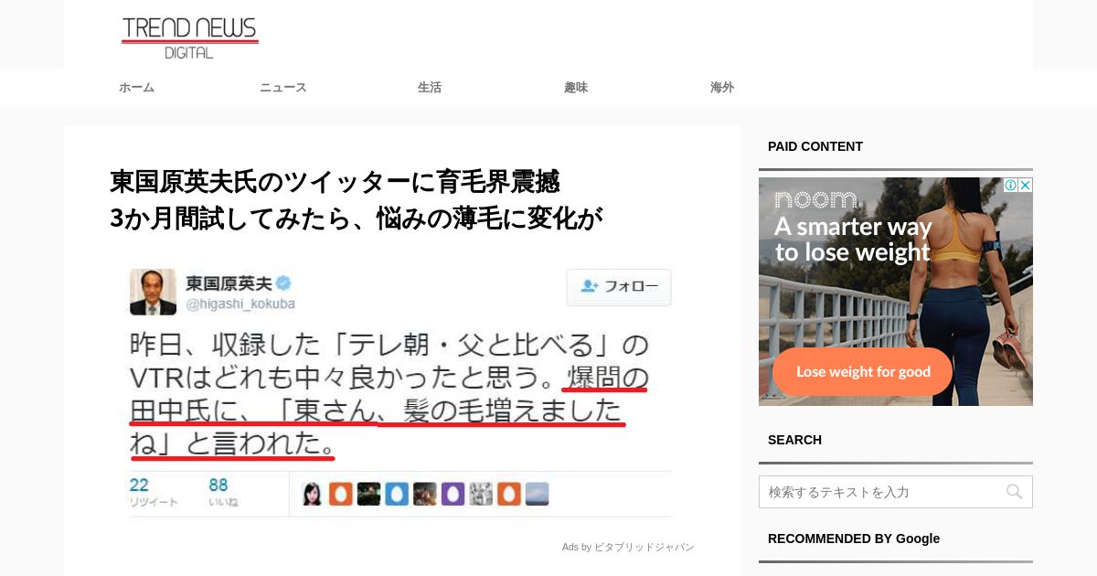This screenshot has height=576, width=1097.
Task: Click the フォロー follow button
Action: click(x=619, y=287)
